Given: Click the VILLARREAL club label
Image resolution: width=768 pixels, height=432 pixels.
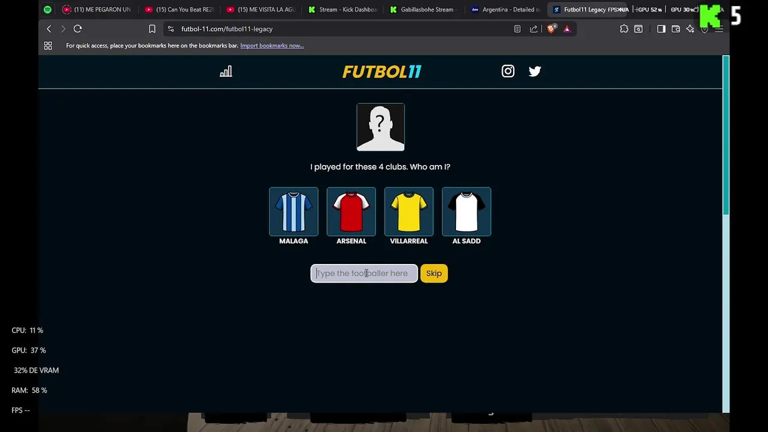Looking at the screenshot, I should pyautogui.click(x=409, y=241).
